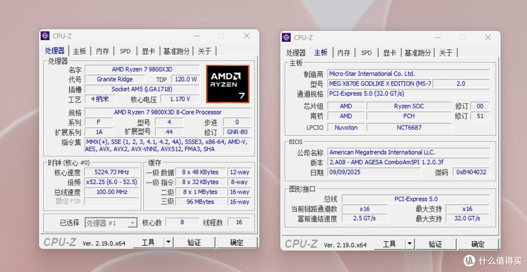Click the microcode value 0xB404032
The width and height of the screenshot is (527, 272).
[x=471, y=172]
